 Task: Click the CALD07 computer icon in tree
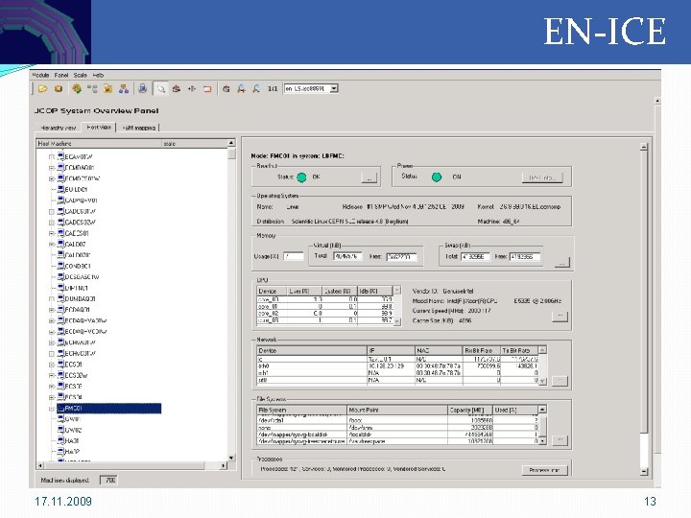pos(60,244)
